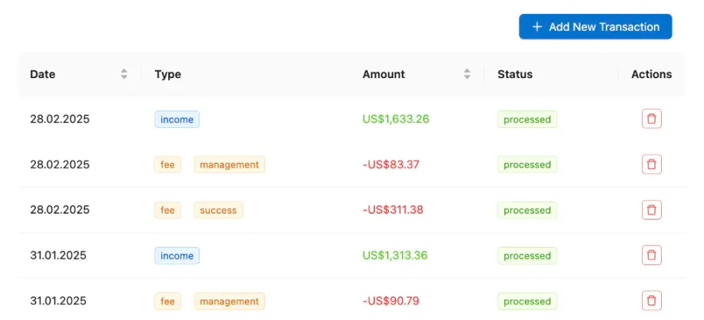This screenshot has width=704, height=320.
Task: Click the Add New Transaction button
Action: coord(595,27)
